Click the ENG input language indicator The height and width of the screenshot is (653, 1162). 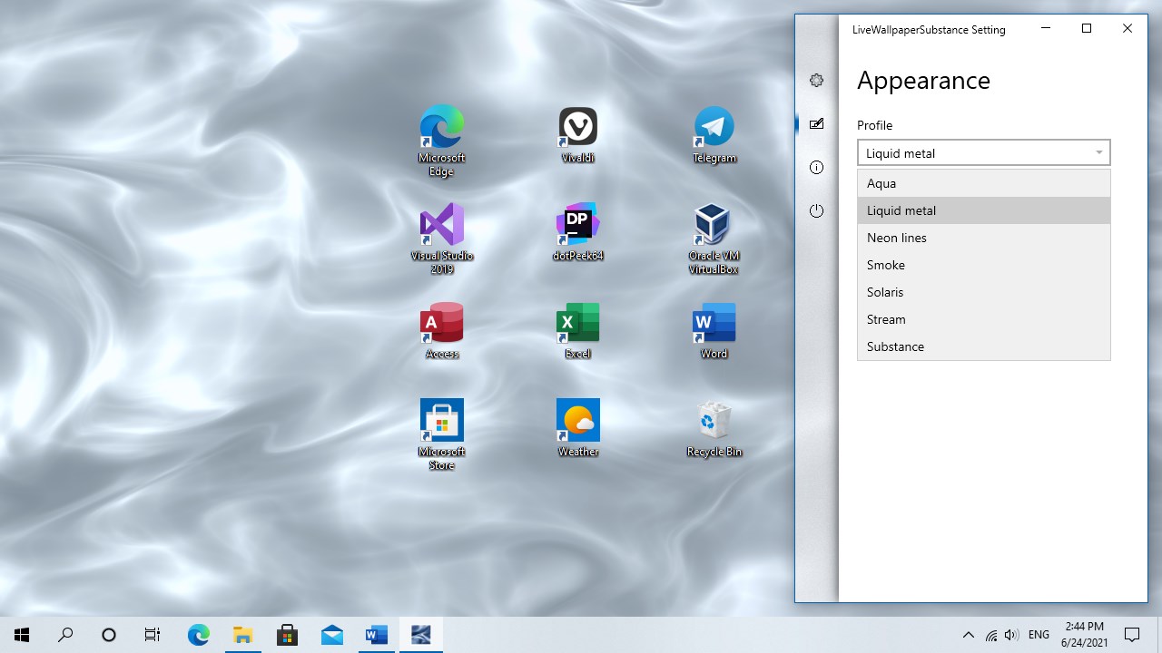pos(1039,635)
